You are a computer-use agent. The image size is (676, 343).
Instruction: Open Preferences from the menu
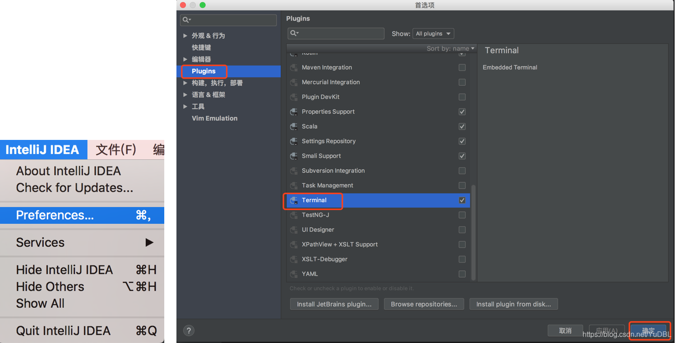[82, 215]
